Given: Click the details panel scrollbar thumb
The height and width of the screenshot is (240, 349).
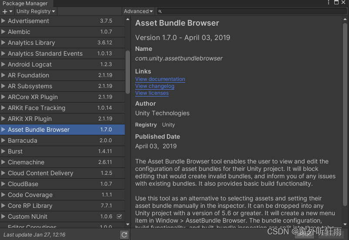Looking at the screenshot, I should [x=345, y=115].
